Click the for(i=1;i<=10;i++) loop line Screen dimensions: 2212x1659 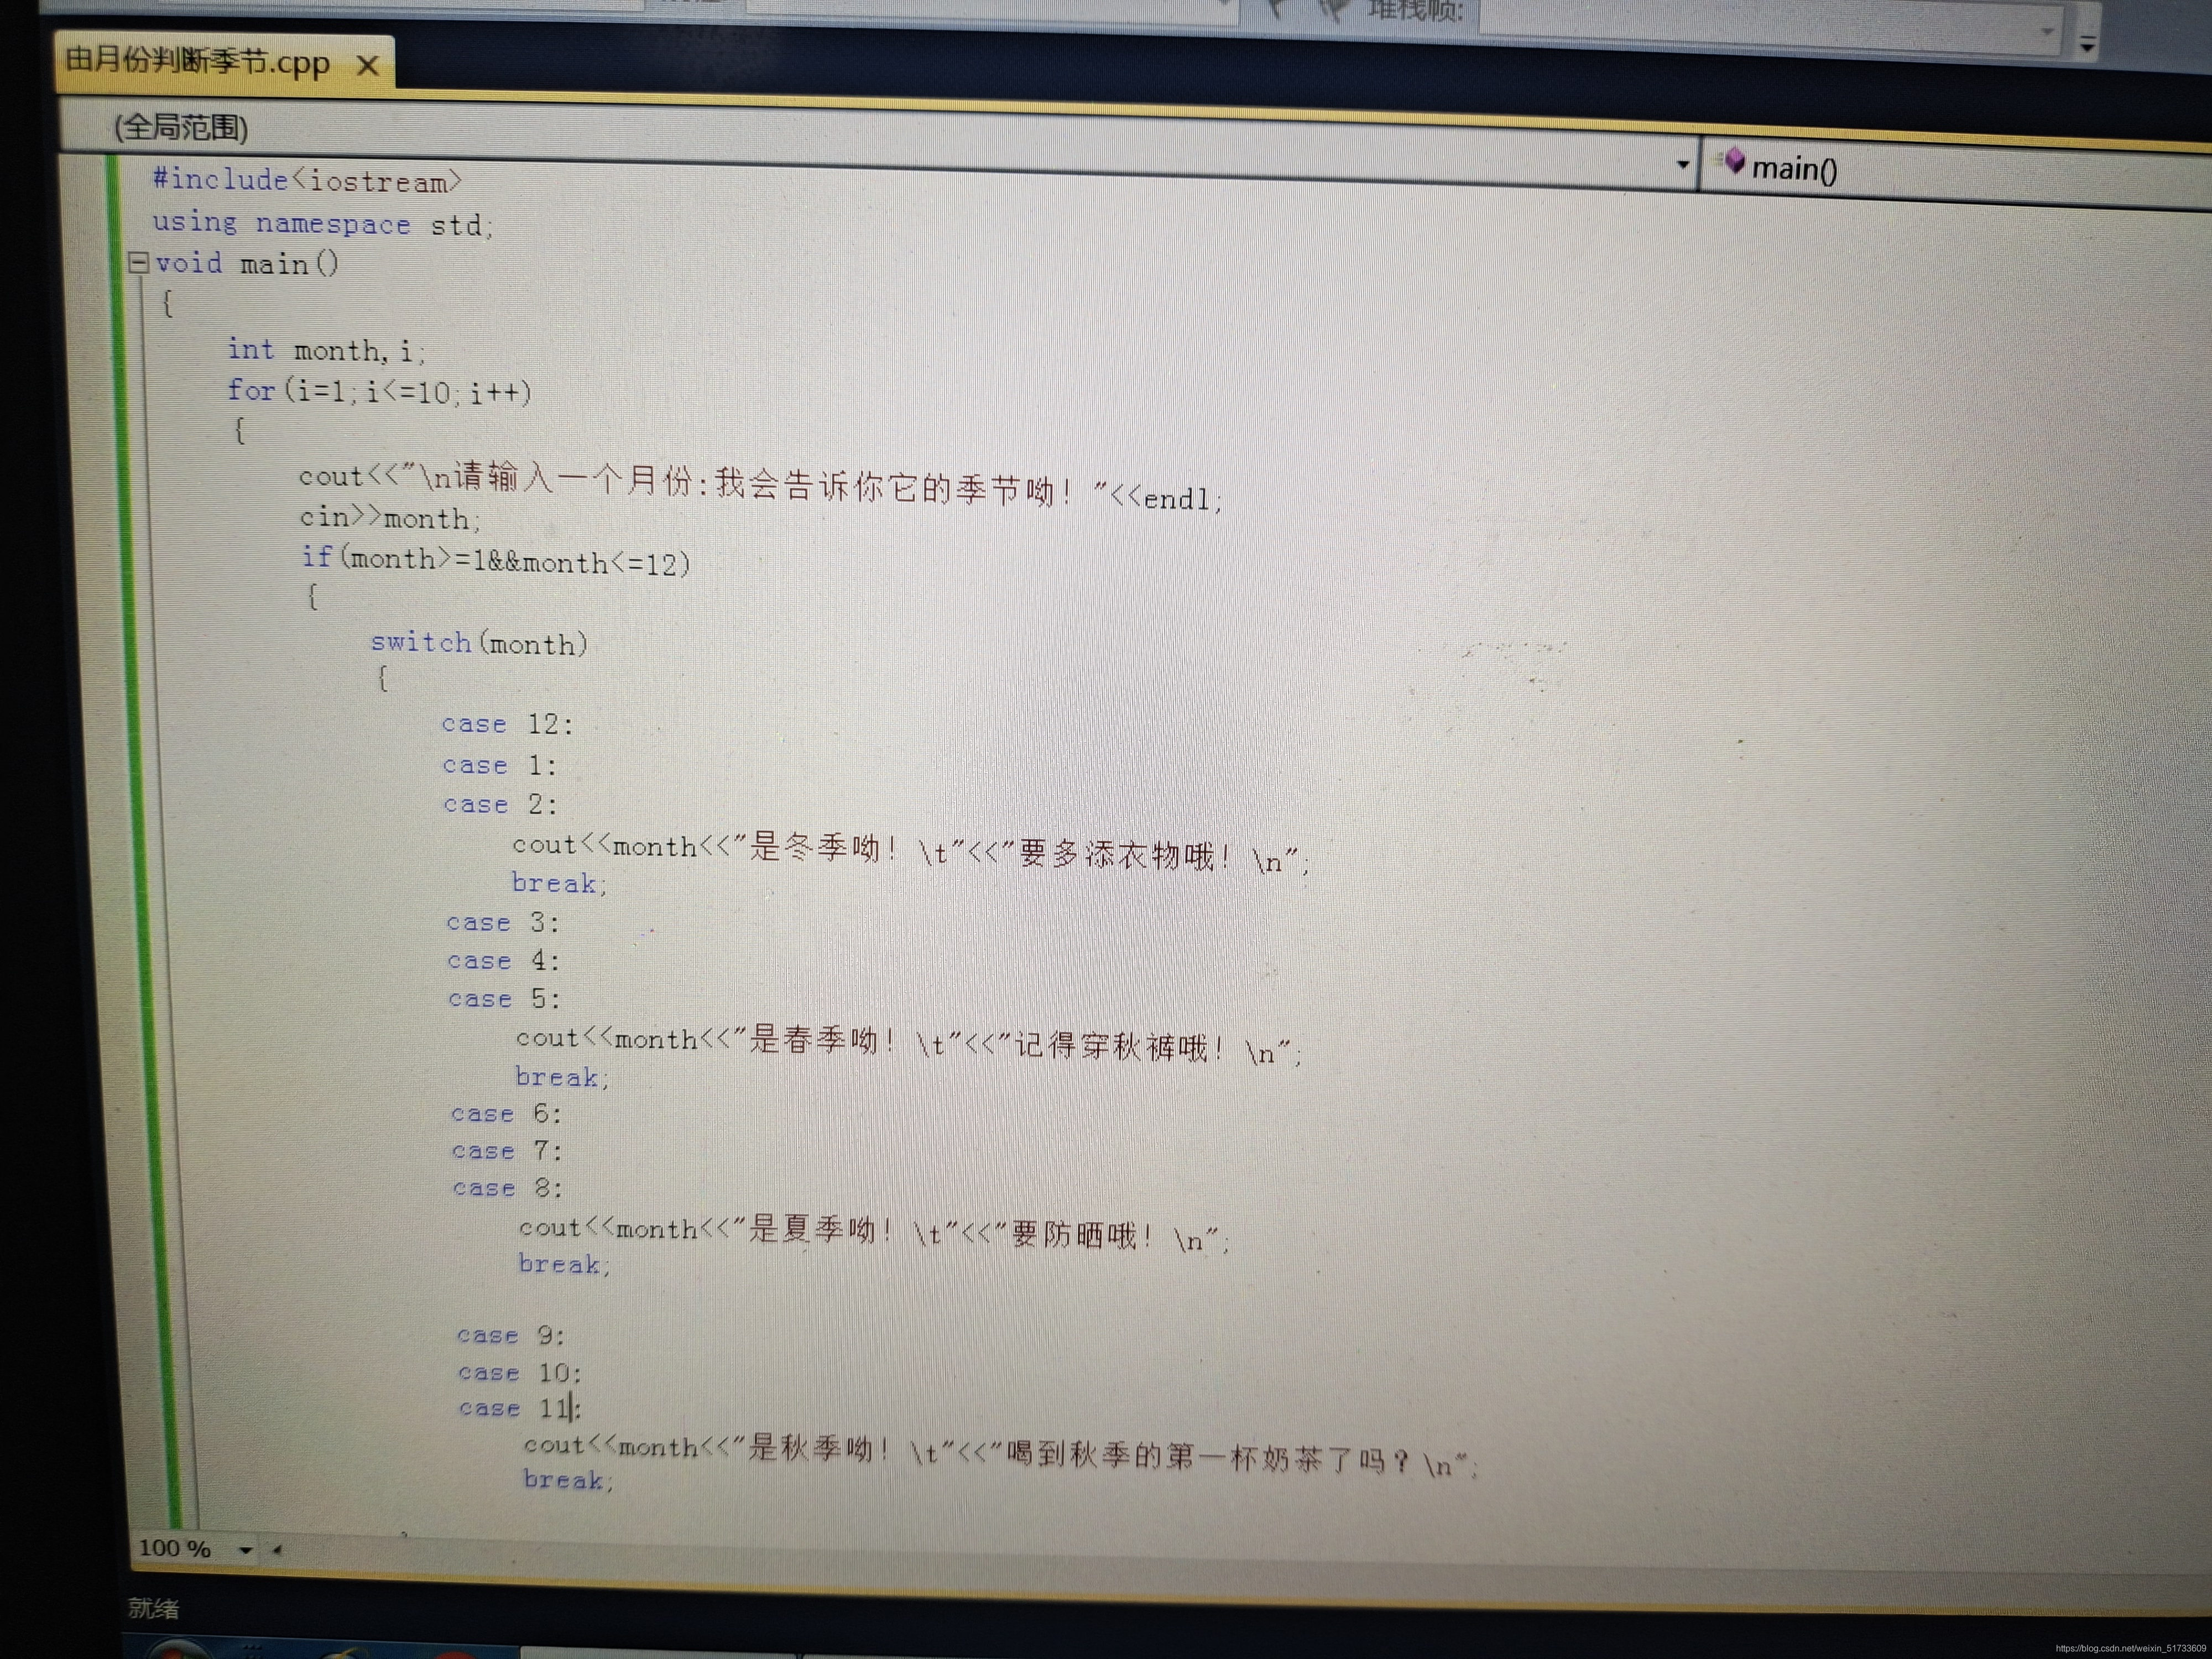click(x=379, y=391)
